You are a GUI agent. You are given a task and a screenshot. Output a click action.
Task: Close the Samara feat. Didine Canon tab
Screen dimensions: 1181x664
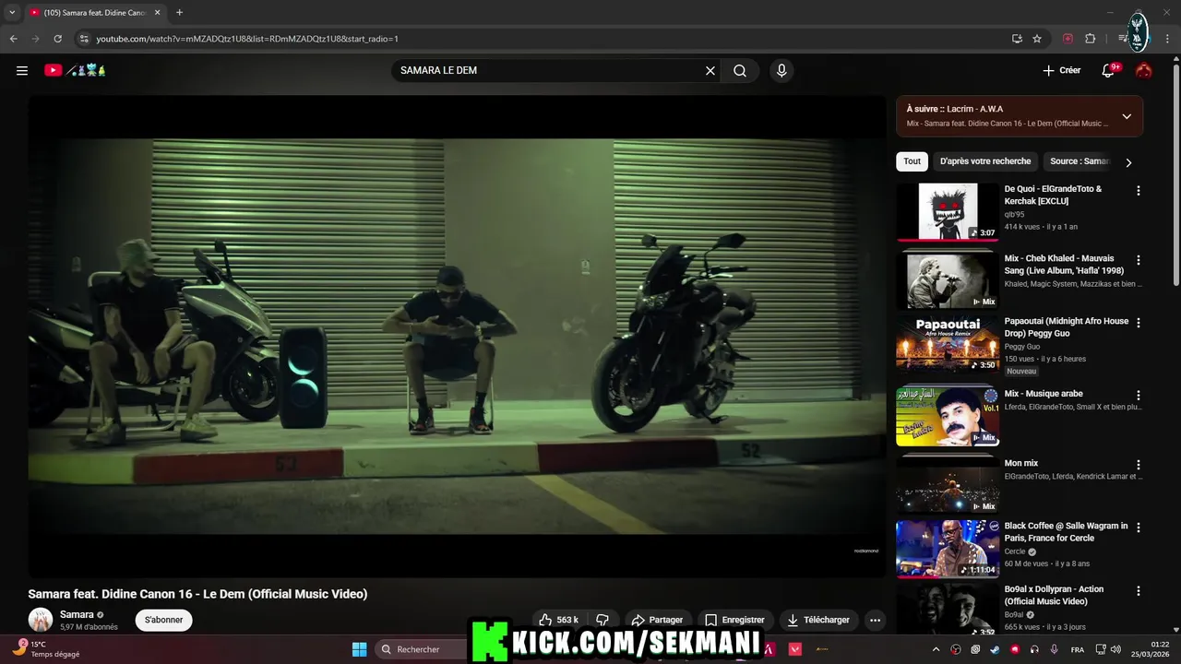point(157,13)
